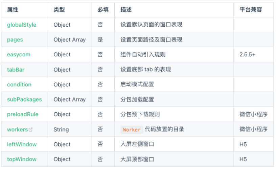
Task: Open the preloadRule property link
Action: 23,114
